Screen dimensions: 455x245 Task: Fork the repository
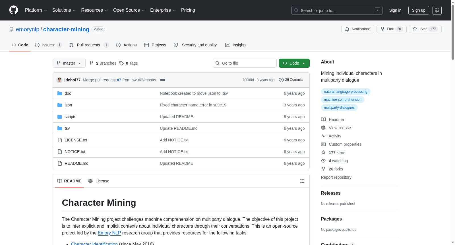[392, 29]
